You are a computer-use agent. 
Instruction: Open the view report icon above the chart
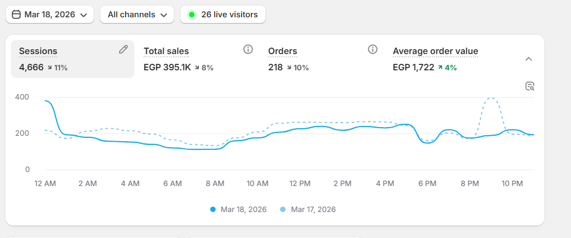[530, 86]
